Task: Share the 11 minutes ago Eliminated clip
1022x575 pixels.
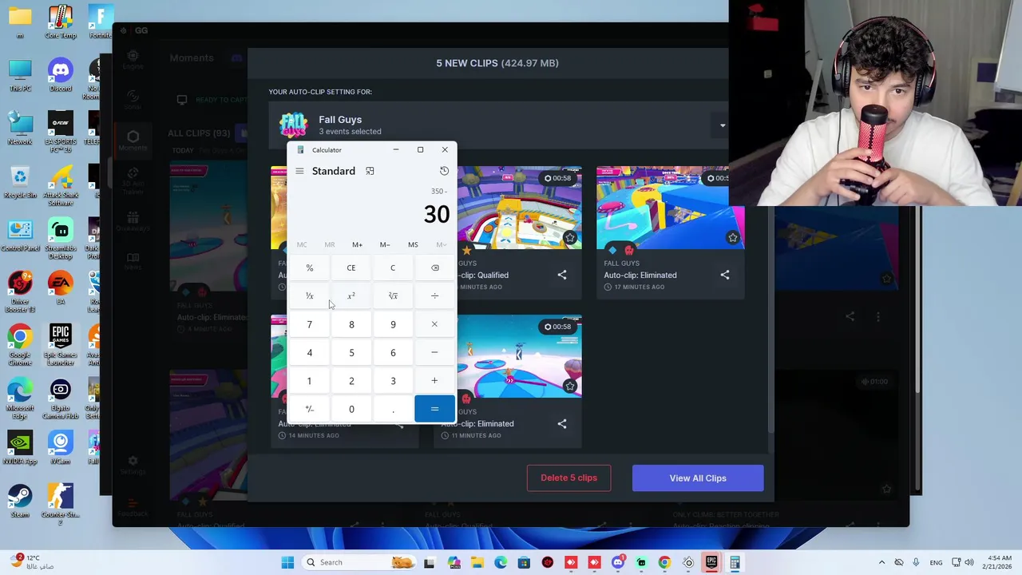Action: [562, 423]
